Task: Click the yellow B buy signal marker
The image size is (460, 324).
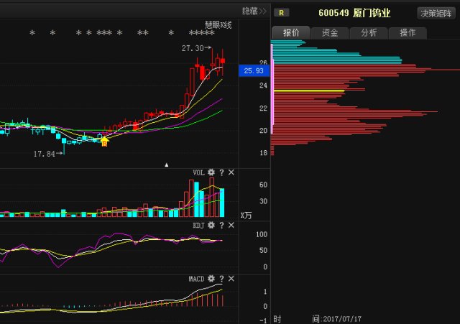Action: 104,142
